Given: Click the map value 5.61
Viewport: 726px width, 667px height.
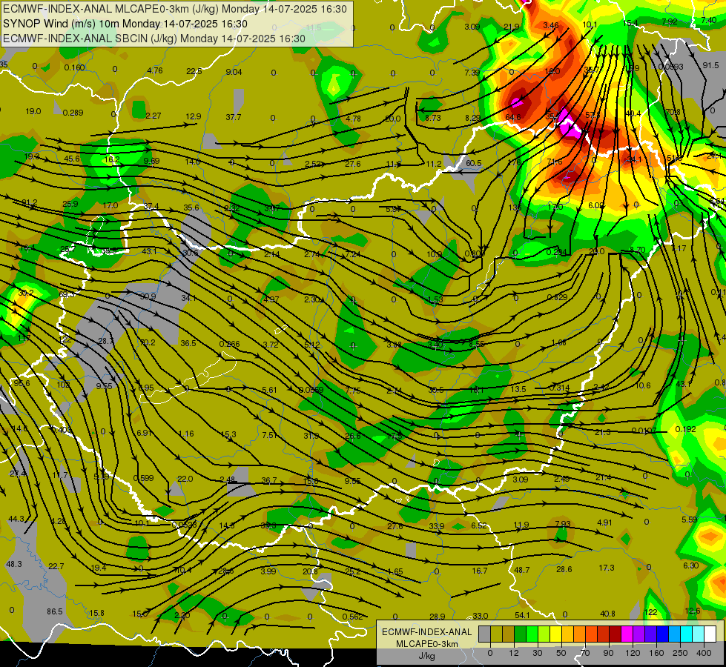Looking at the screenshot, I should [269, 390].
